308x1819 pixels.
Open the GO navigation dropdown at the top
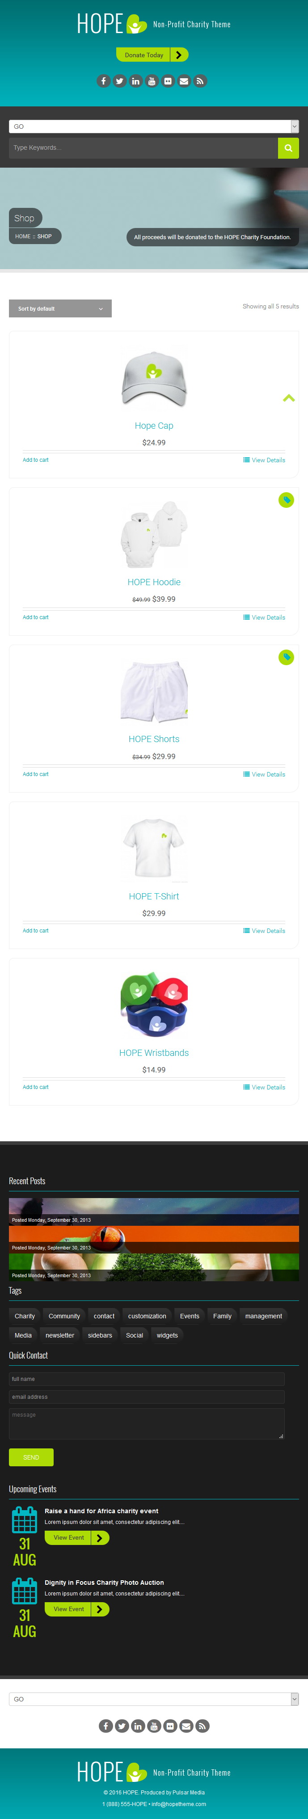(154, 127)
